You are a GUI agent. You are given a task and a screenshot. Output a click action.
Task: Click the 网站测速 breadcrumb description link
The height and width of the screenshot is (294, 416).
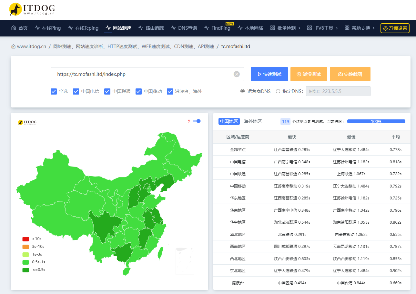(x=134, y=46)
